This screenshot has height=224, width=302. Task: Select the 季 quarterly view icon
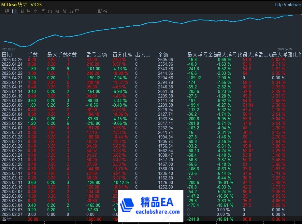pos(36,11)
